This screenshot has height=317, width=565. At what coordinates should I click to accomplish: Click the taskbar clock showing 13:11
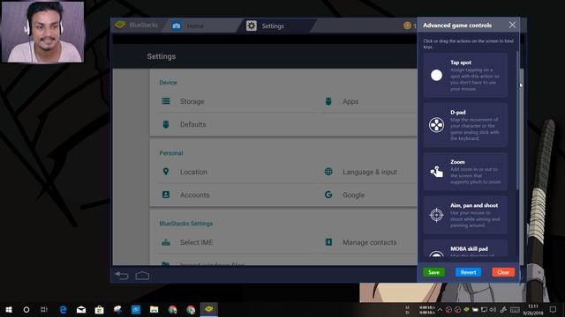(533, 309)
